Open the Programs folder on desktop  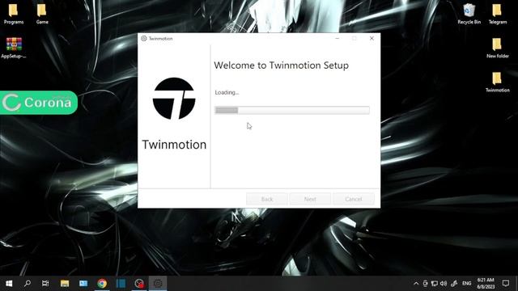coord(14,14)
